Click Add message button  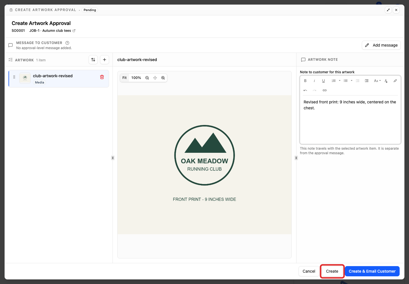click(381, 45)
